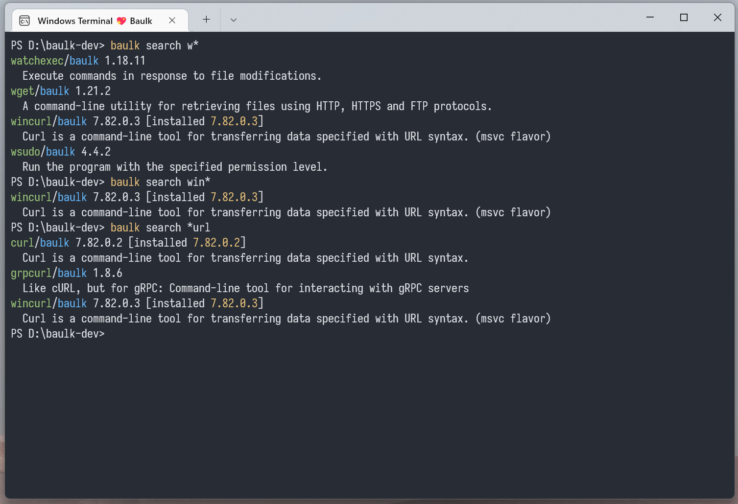
Task: Click the 'baulk search *url' command line
Action: pos(111,228)
